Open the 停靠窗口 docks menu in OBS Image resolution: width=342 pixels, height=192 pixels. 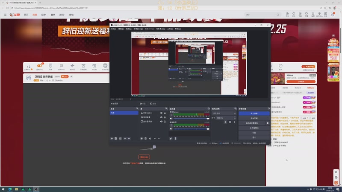pos(138,29)
